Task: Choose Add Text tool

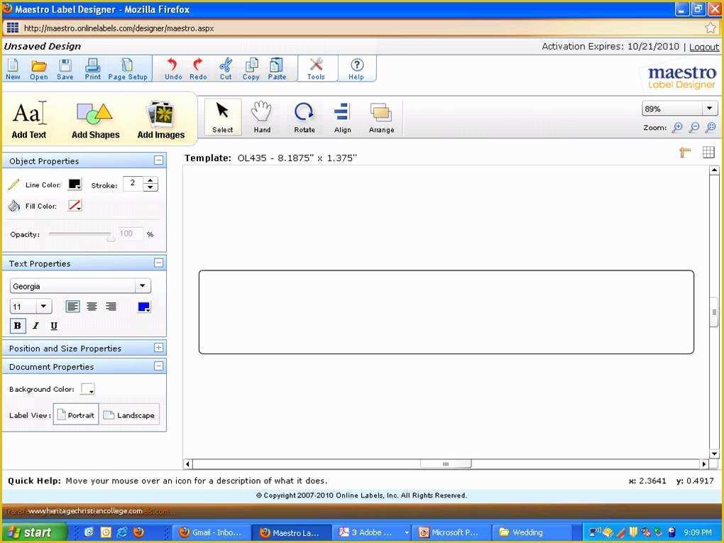Action: (x=28, y=119)
